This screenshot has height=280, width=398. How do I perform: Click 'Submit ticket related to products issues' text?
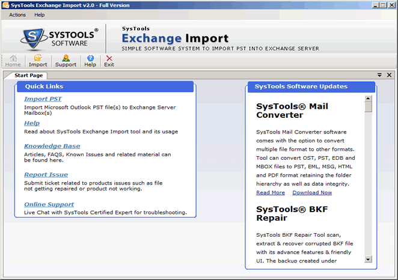click(93, 186)
